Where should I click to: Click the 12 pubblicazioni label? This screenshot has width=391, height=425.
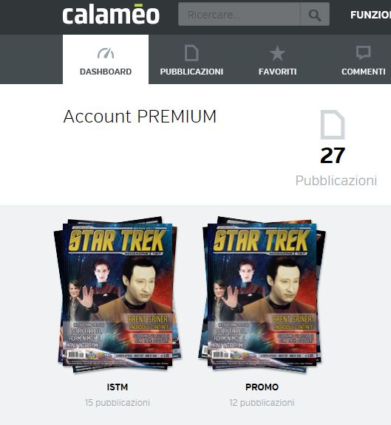tap(262, 403)
